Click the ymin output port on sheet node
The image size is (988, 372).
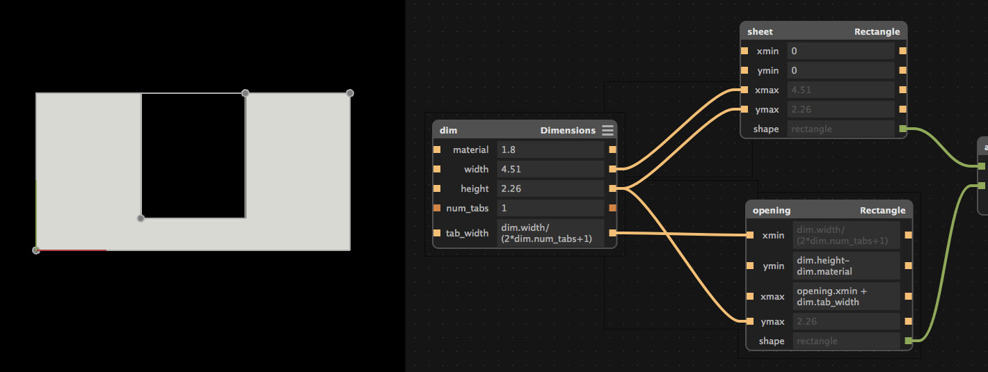click(x=903, y=70)
